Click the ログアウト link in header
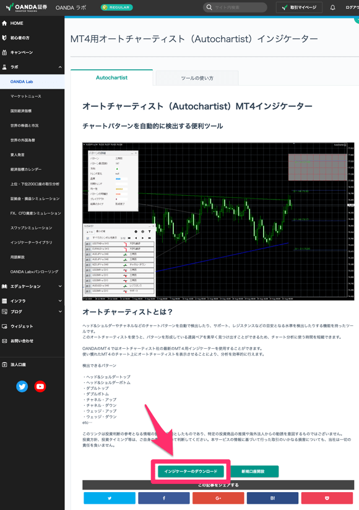This screenshot has height=510, width=359. pos(352,7)
